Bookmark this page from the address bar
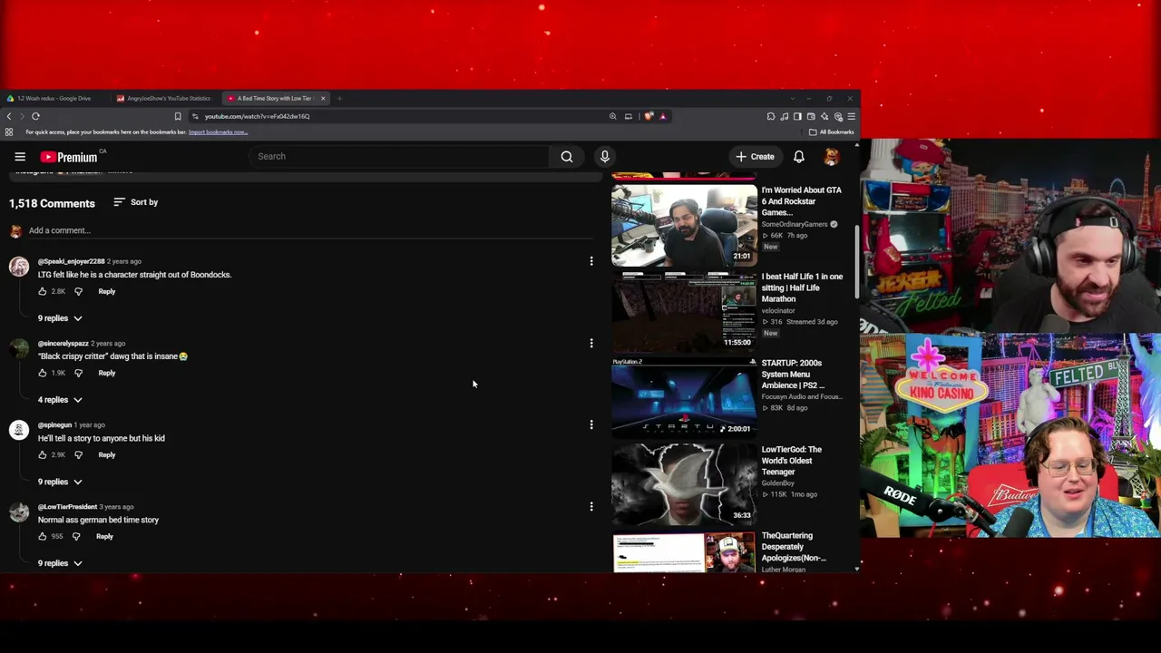Viewport: 1161px width, 653px height. tap(178, 116)
